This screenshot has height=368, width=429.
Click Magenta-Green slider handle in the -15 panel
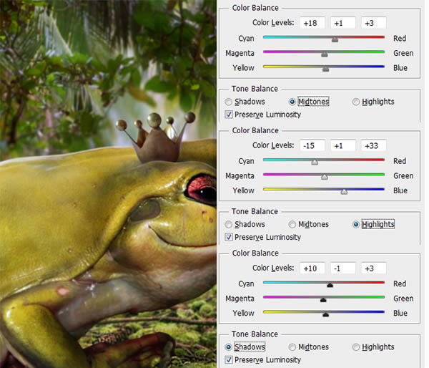click(x=325, y=178)
